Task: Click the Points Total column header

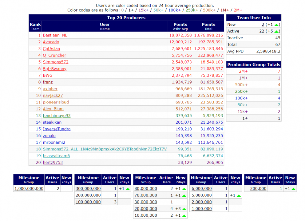Action: (208, 26)
